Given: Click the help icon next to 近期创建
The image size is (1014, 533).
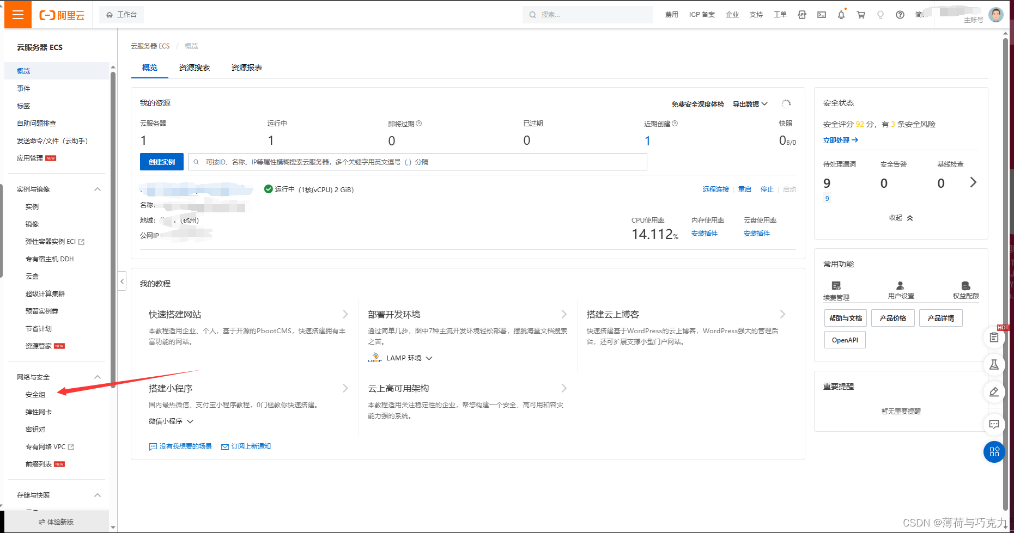Looking at the screenshot, I should tap(675, 124).
